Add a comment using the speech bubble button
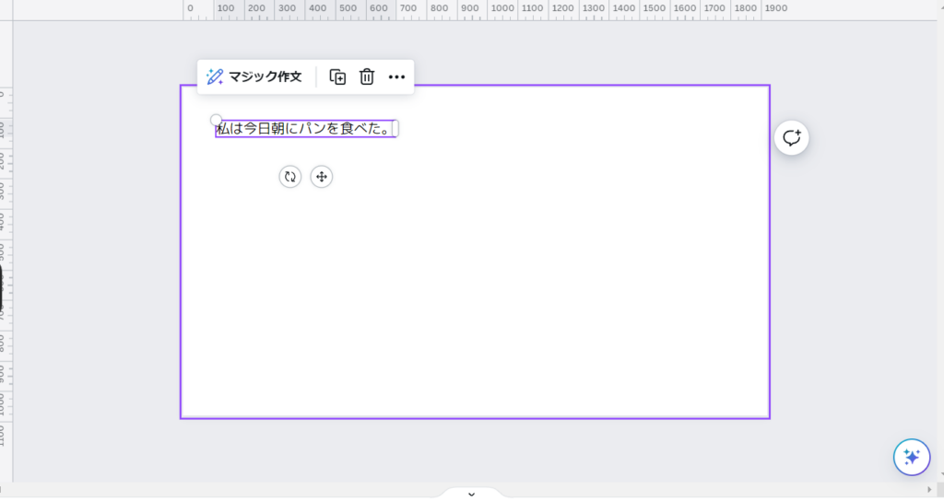 [x=792, y=138]
